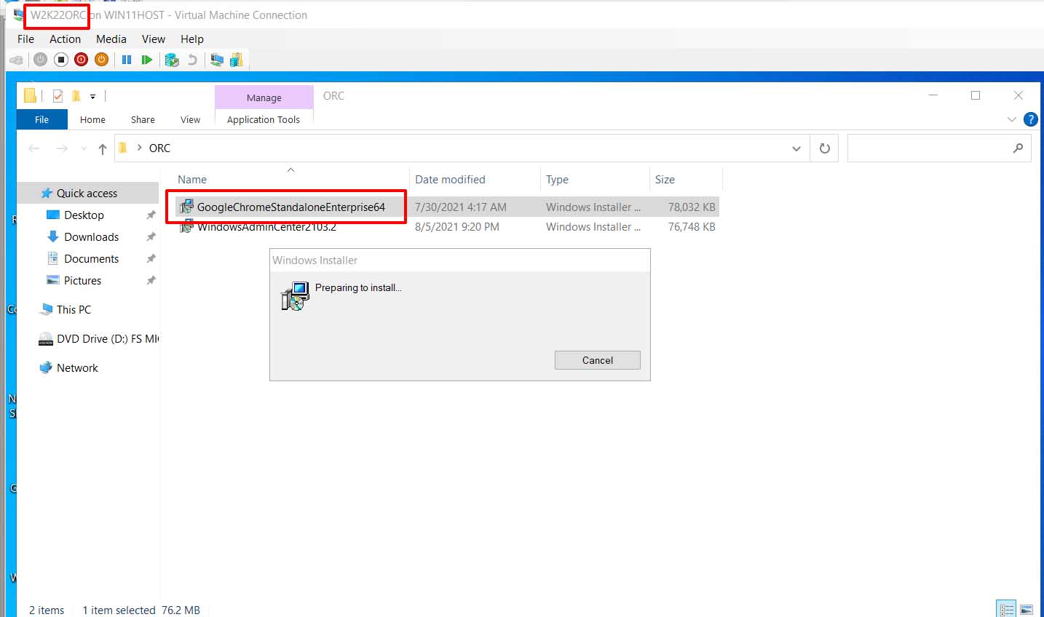The image size is (1044, 617).
Task: Open Explorer Help
Action: [1030, 119]
